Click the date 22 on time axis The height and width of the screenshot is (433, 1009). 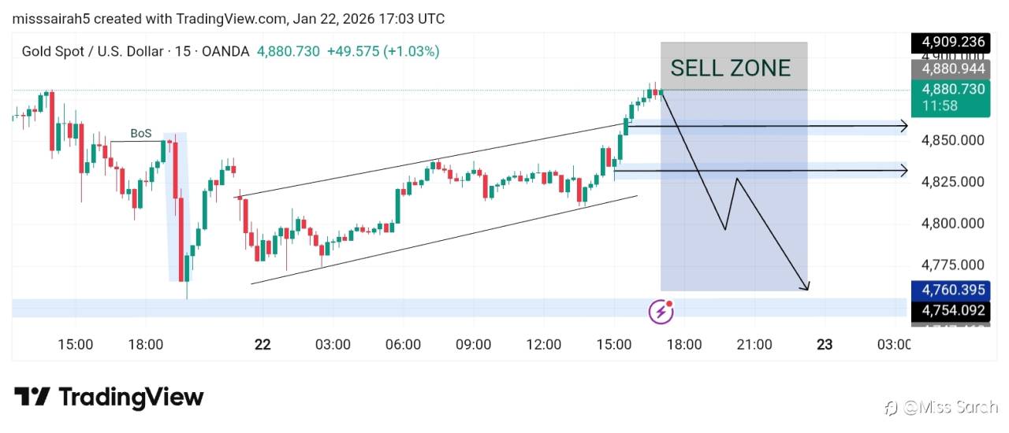[262, 344]
